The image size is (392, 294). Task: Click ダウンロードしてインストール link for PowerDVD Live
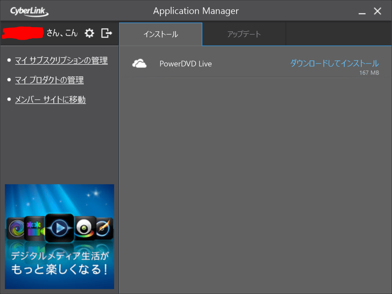click(334, 63)
